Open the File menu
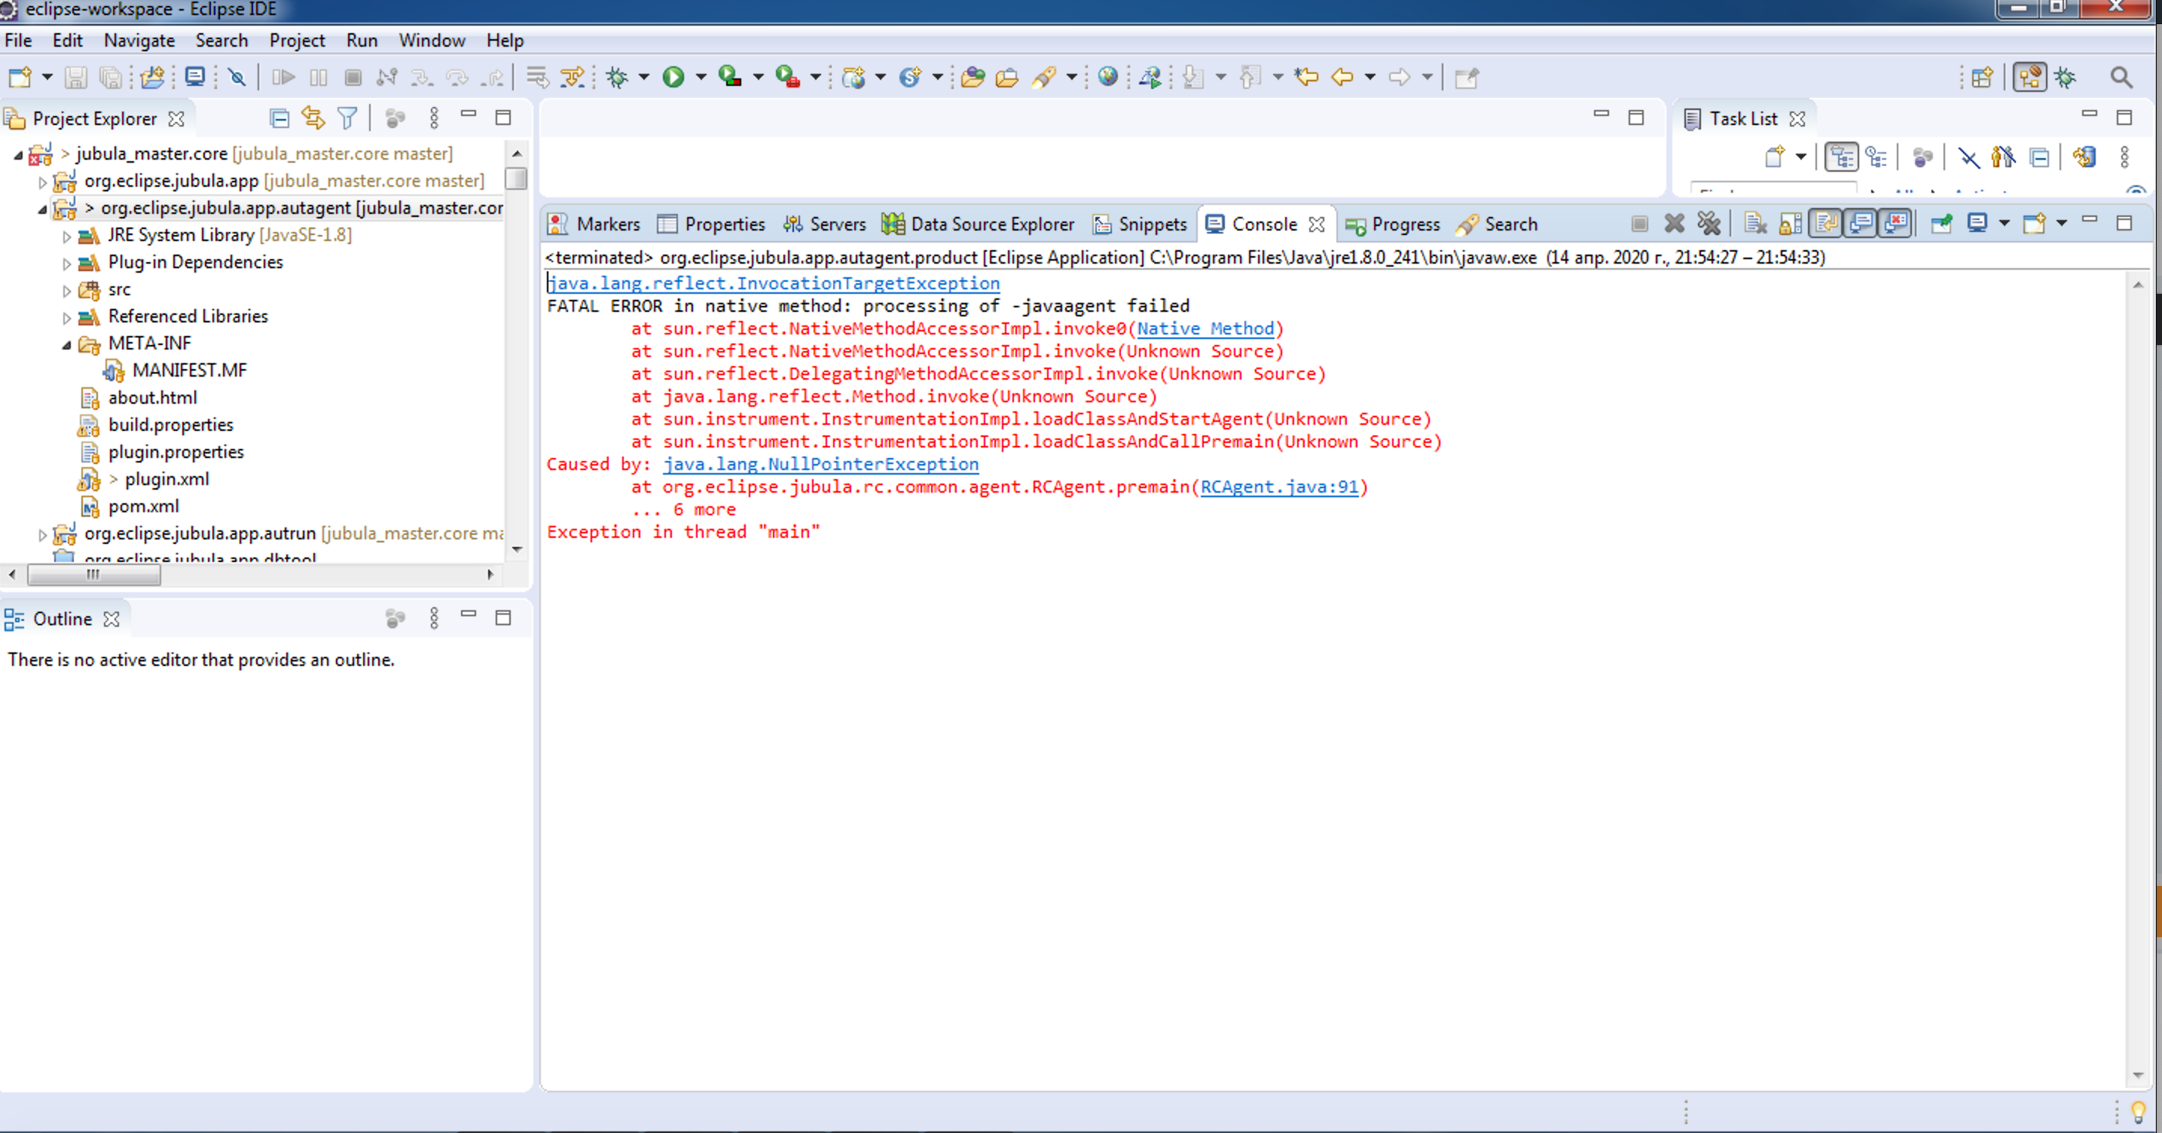This screenshot has height=1133, width=2162. coord(17,40)
